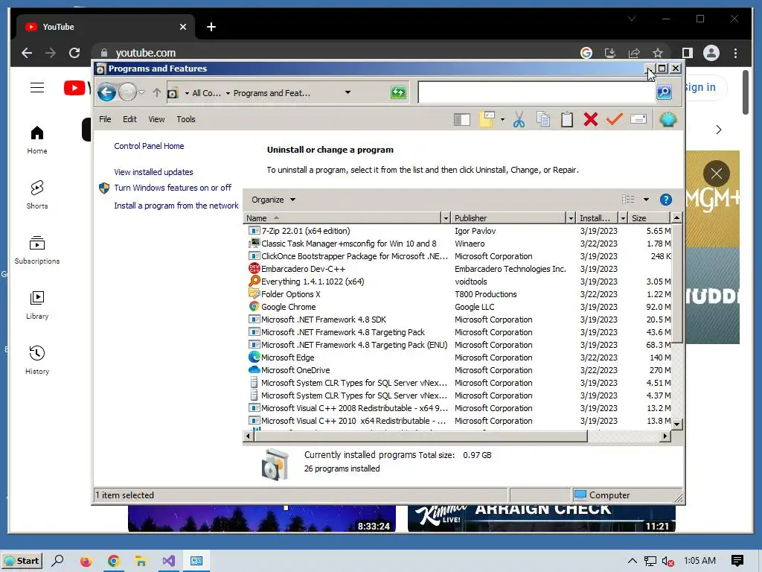Viewport: 762px width, 572px height.
Task: Open the notification center icon
Action: tap(737, 561)
